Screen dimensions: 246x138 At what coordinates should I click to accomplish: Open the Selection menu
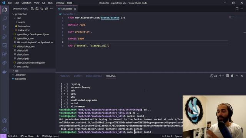click(x=27, y=3)
